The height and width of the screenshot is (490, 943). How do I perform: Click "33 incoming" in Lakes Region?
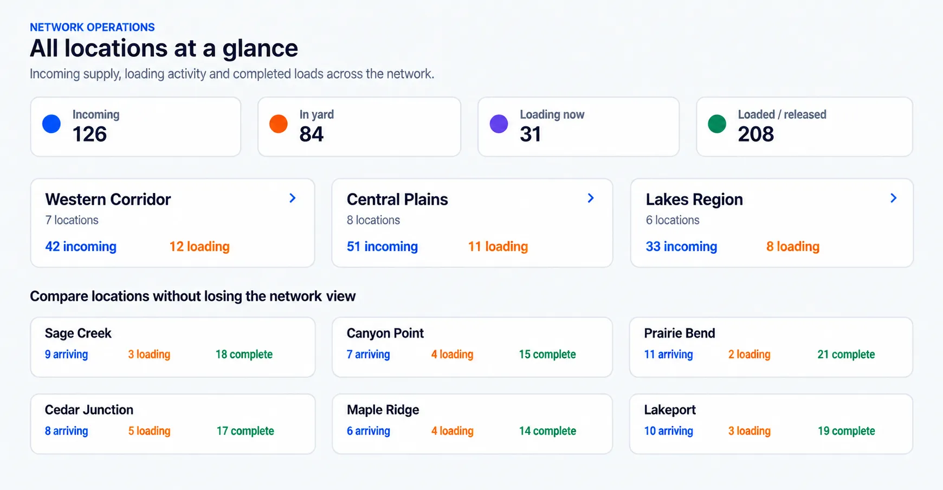[x=681, y=247]
